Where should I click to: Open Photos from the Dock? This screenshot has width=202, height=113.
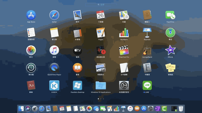coord(89,109)
